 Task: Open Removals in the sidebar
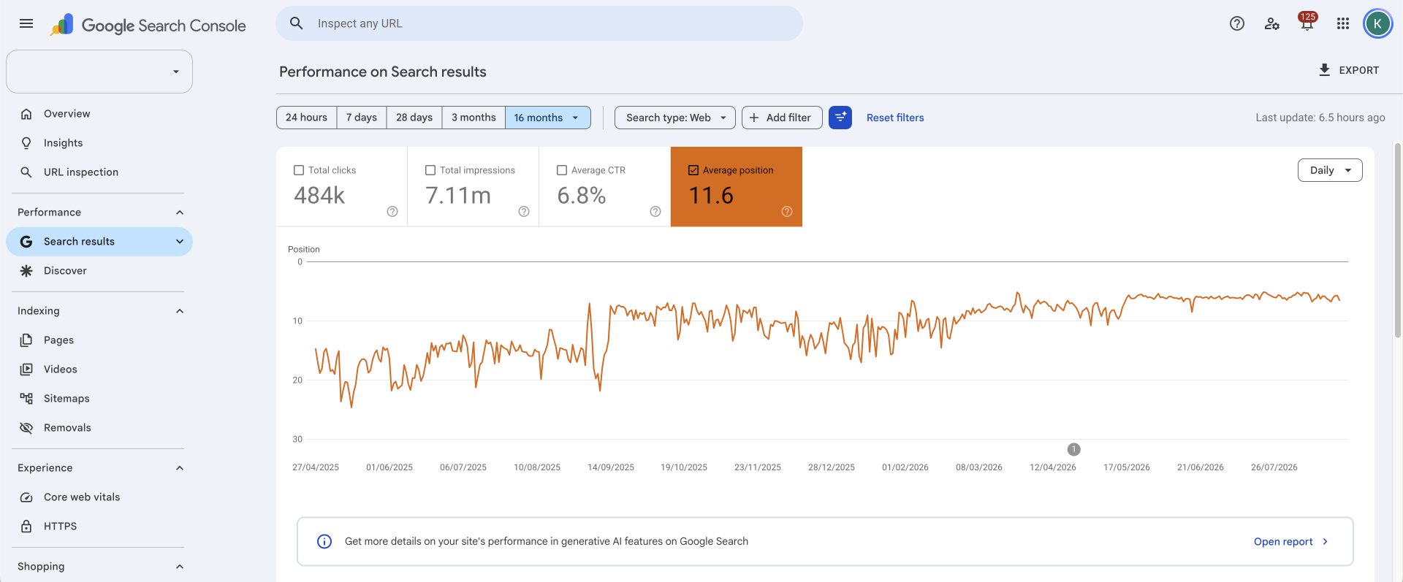click(99, 428)
